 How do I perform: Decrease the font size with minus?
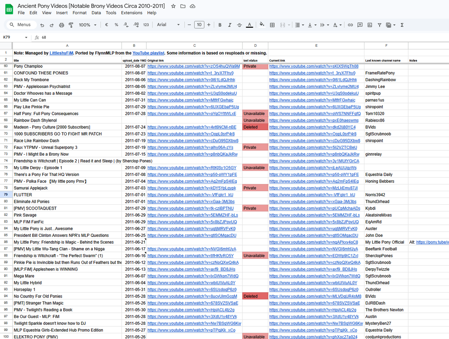[190, 25]
